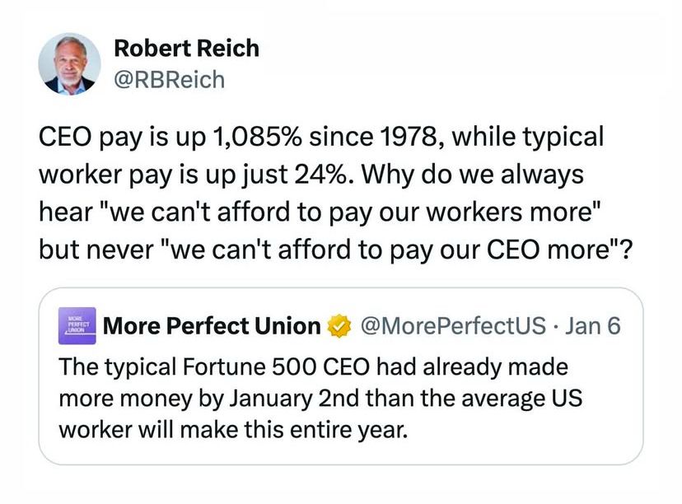Open the Robert Reich display name

[185, 49]
